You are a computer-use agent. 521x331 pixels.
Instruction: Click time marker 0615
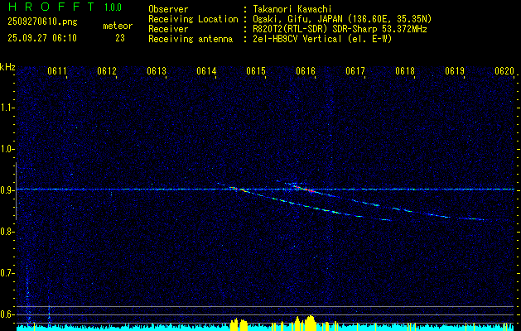coord(256,70)
